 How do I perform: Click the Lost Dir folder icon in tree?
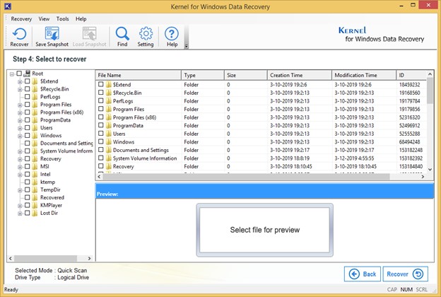click(35, 213)
